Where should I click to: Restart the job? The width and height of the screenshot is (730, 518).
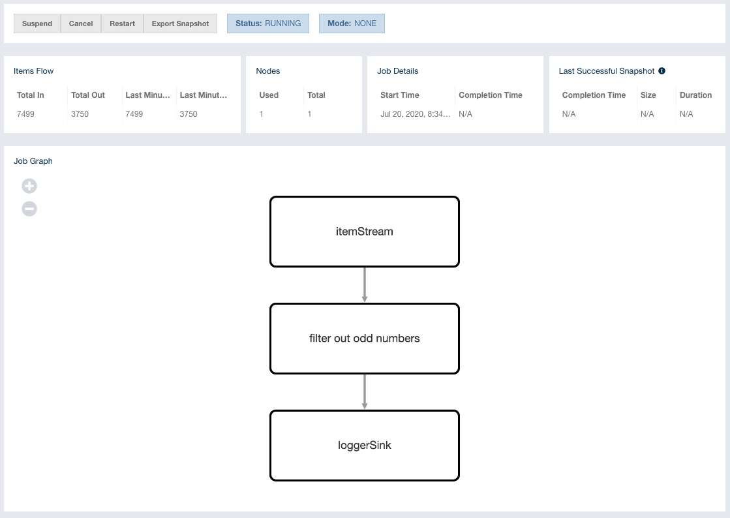tap(122, 23)
